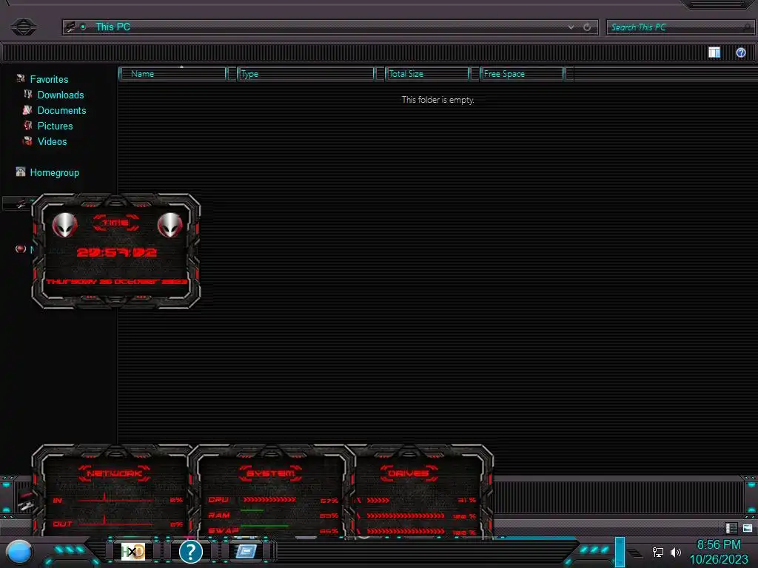
Task: Click the CPU usage bar
Action: coord(269,499)
